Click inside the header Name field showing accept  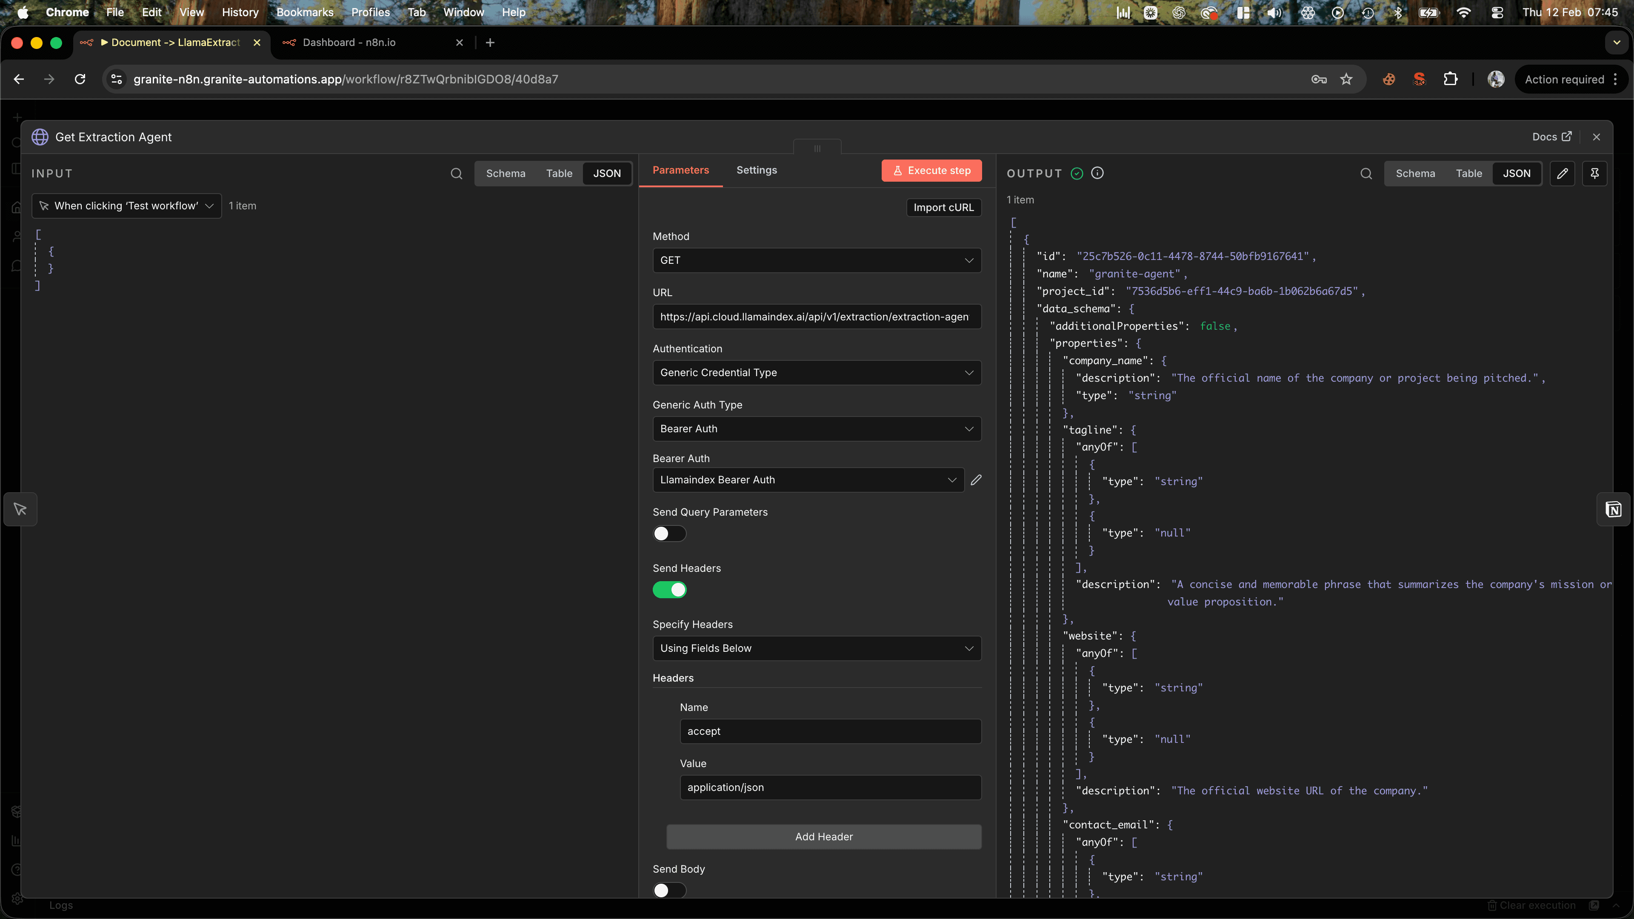tap(830, 731)
